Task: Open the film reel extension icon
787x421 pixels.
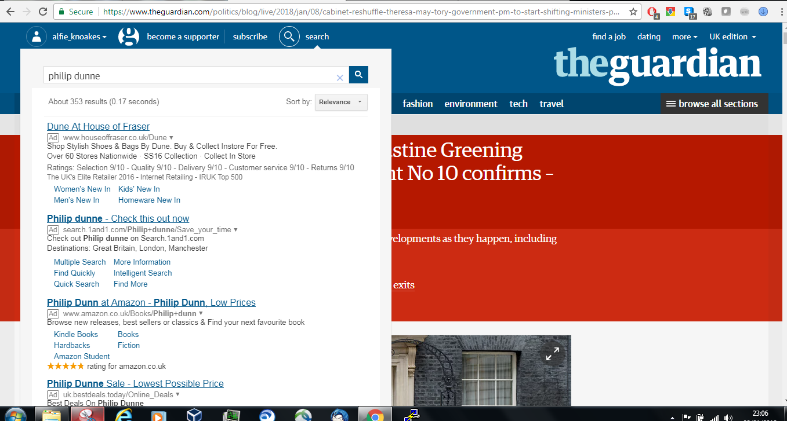Action: pos(708,12)
